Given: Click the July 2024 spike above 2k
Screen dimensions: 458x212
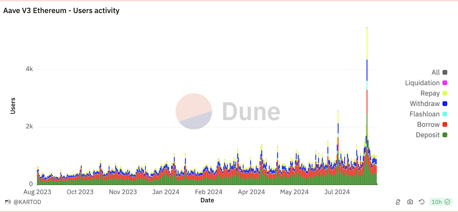Looking at the screenshot, I should coord(338,148).
